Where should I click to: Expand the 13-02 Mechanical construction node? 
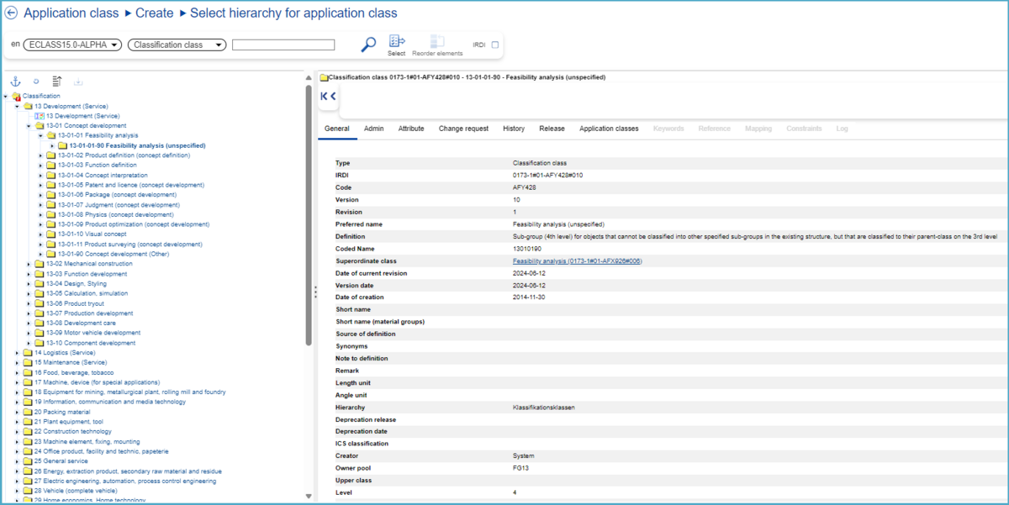[29, 264]
